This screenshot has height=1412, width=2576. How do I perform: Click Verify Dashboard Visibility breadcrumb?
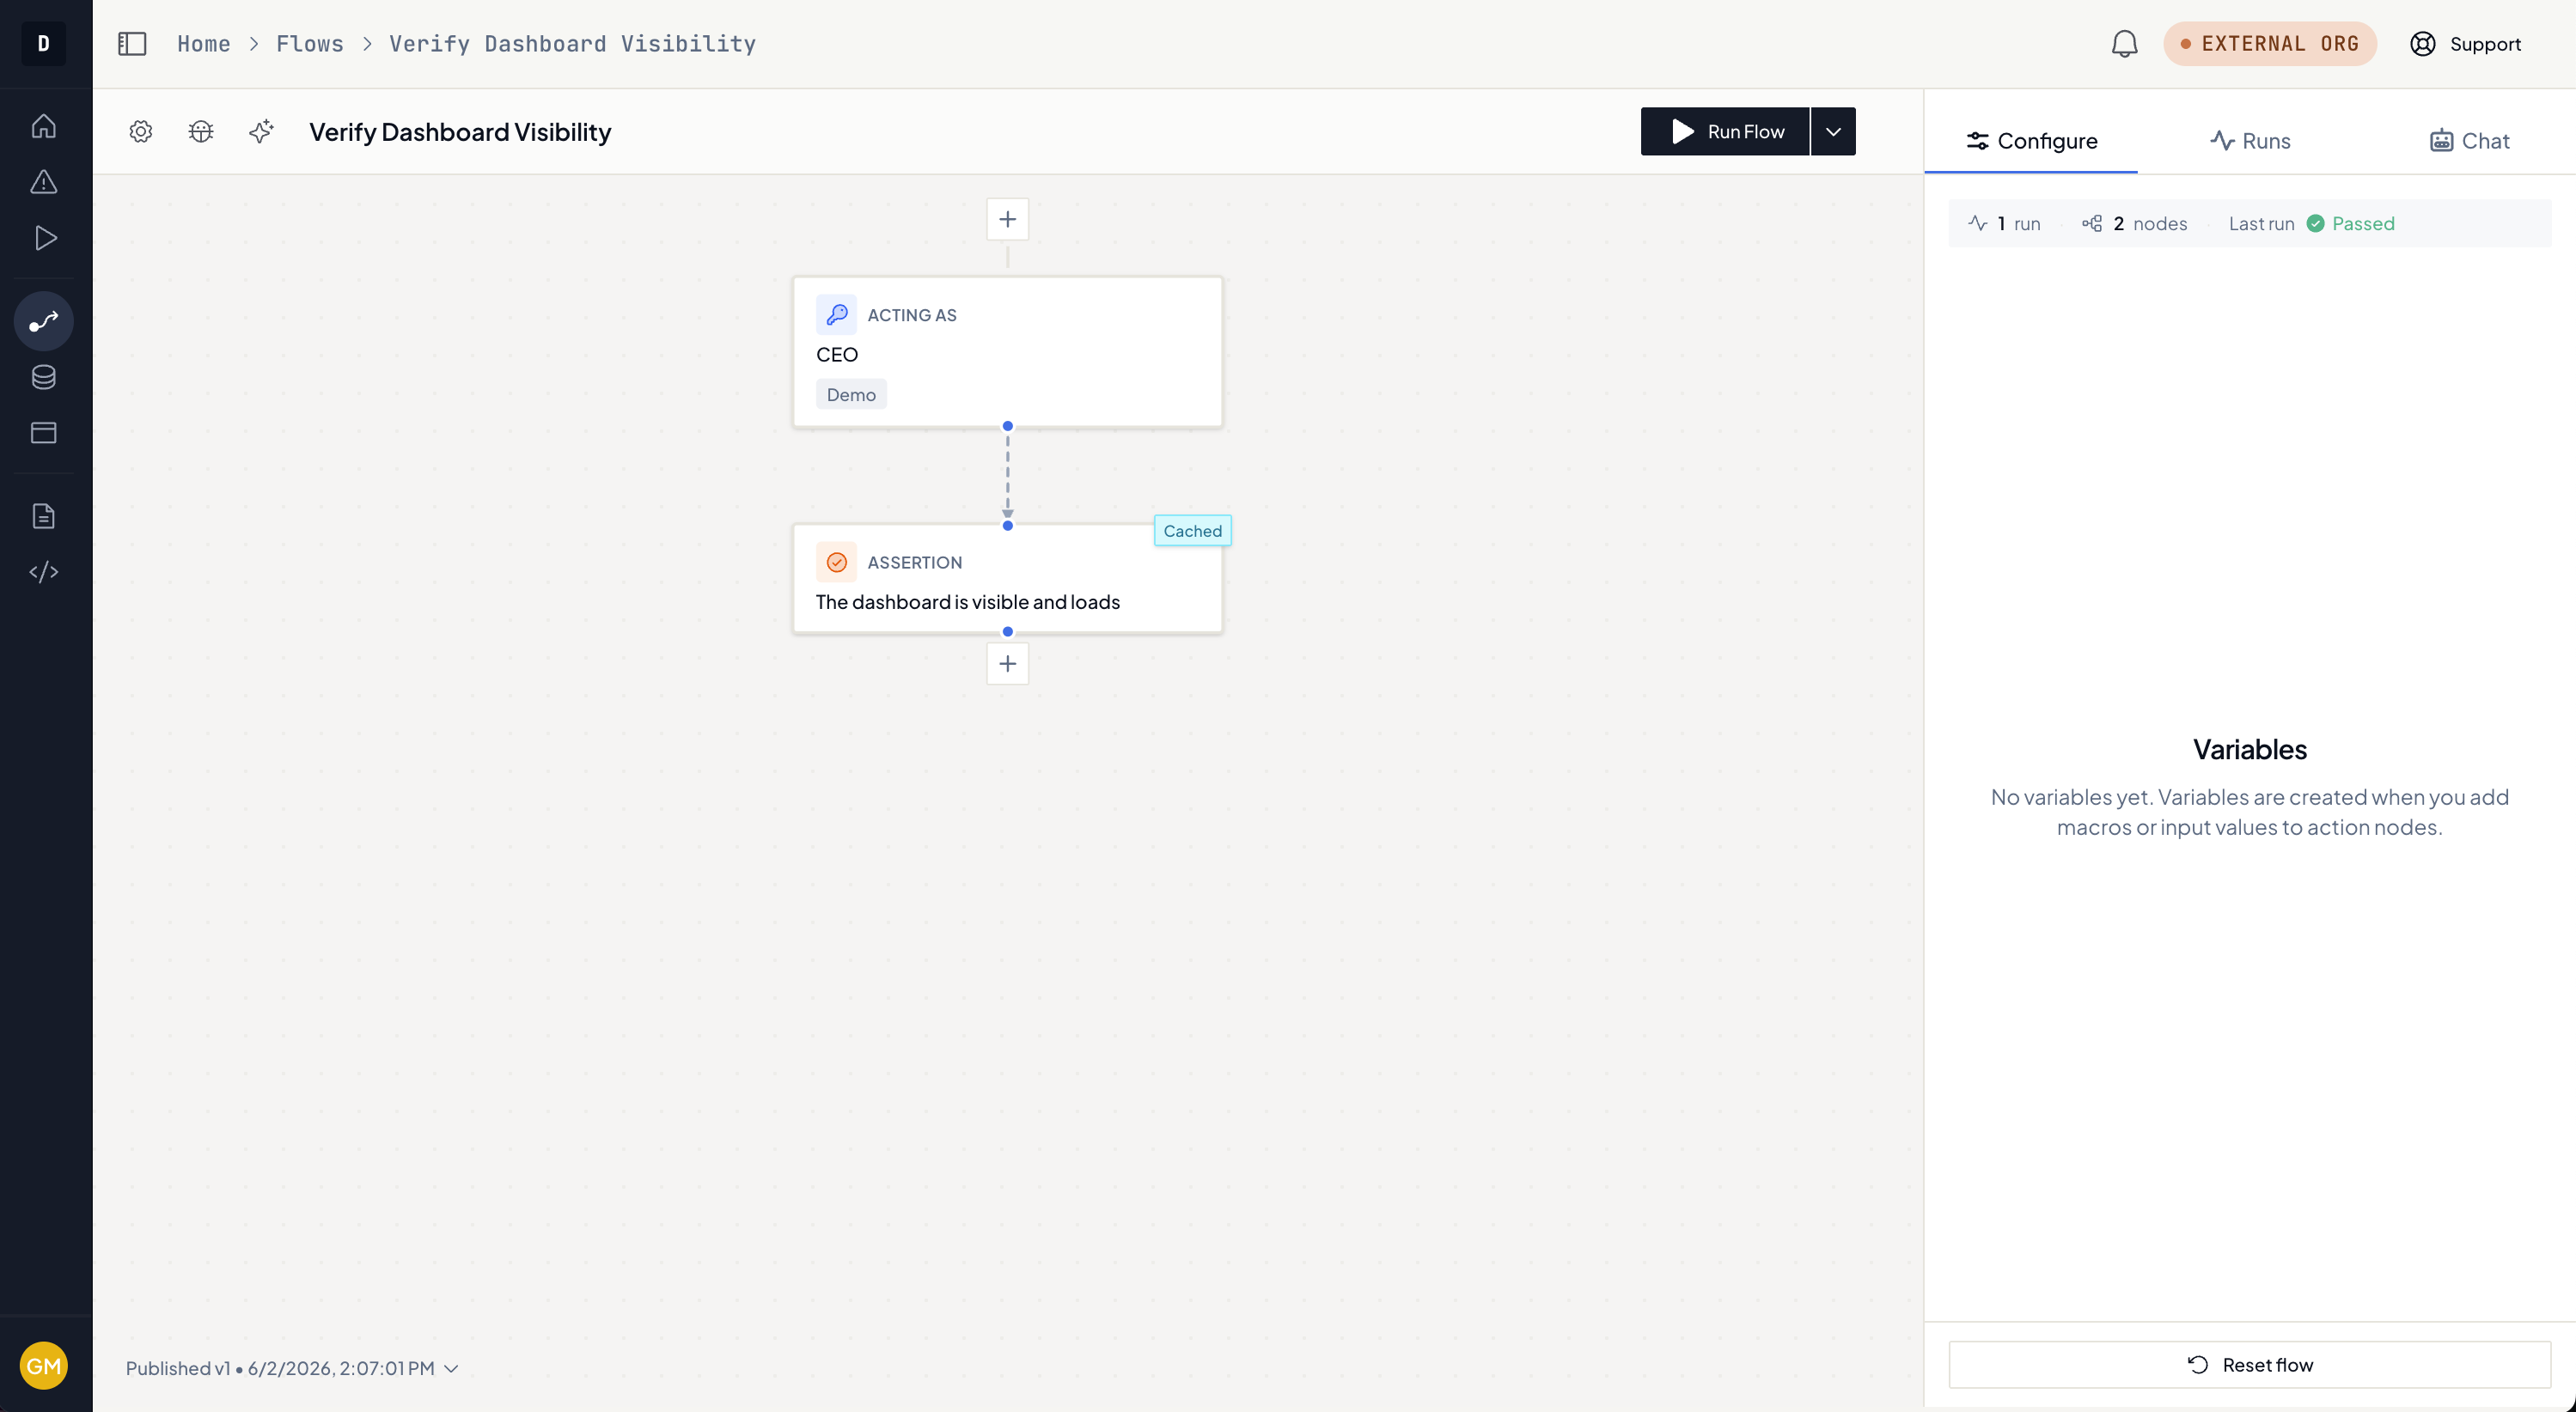coord(572,43)
